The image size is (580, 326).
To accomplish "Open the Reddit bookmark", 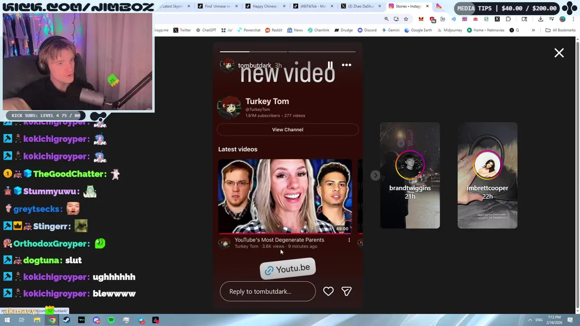I will click(274, 30).
